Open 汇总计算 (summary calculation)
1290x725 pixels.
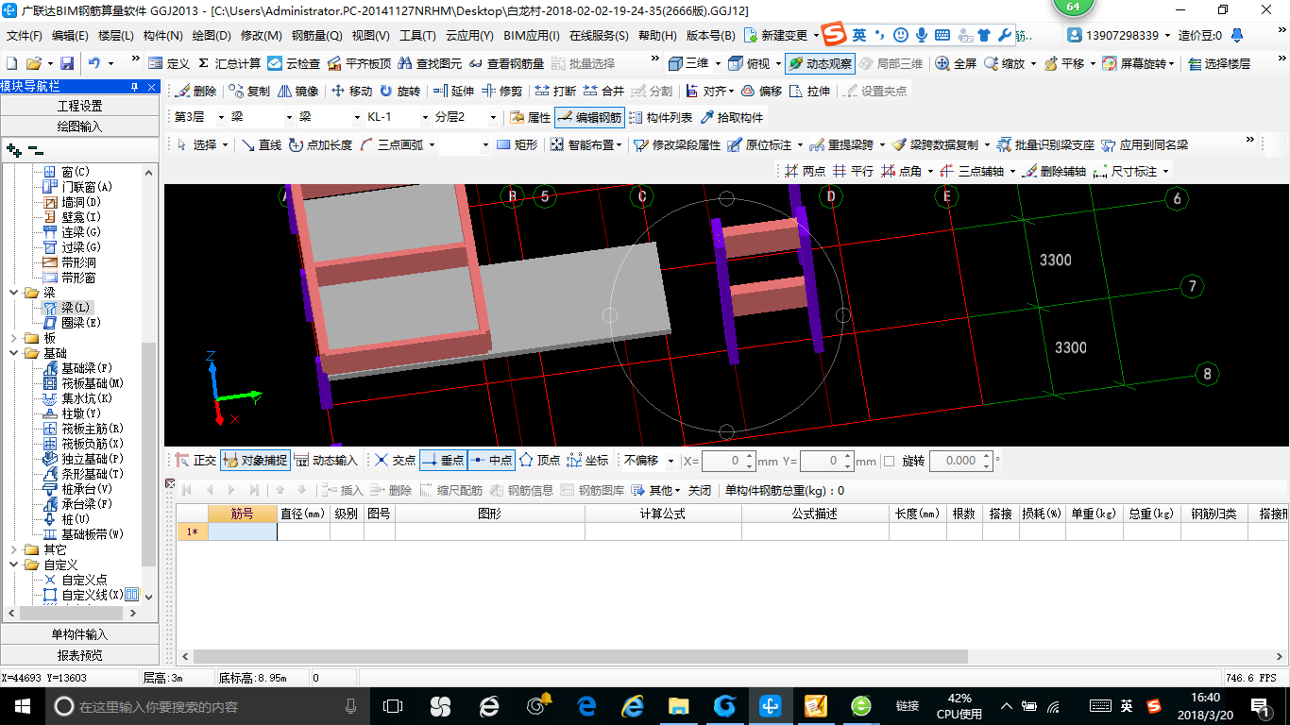coord(229,63)
